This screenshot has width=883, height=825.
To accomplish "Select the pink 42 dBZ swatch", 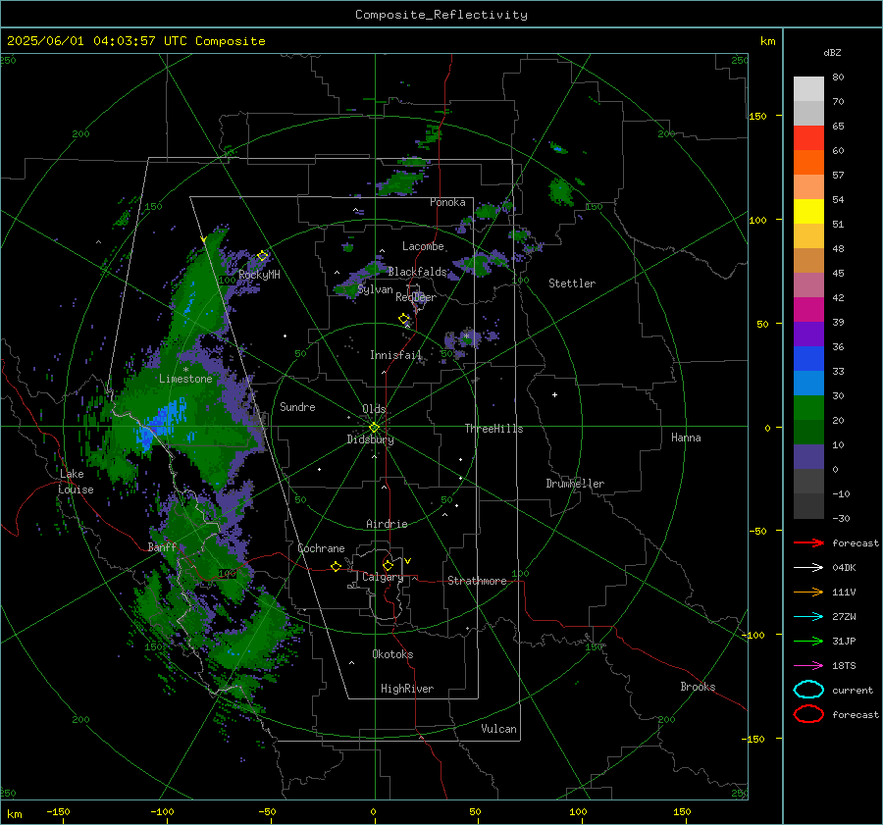I will (x=808, y=284).
